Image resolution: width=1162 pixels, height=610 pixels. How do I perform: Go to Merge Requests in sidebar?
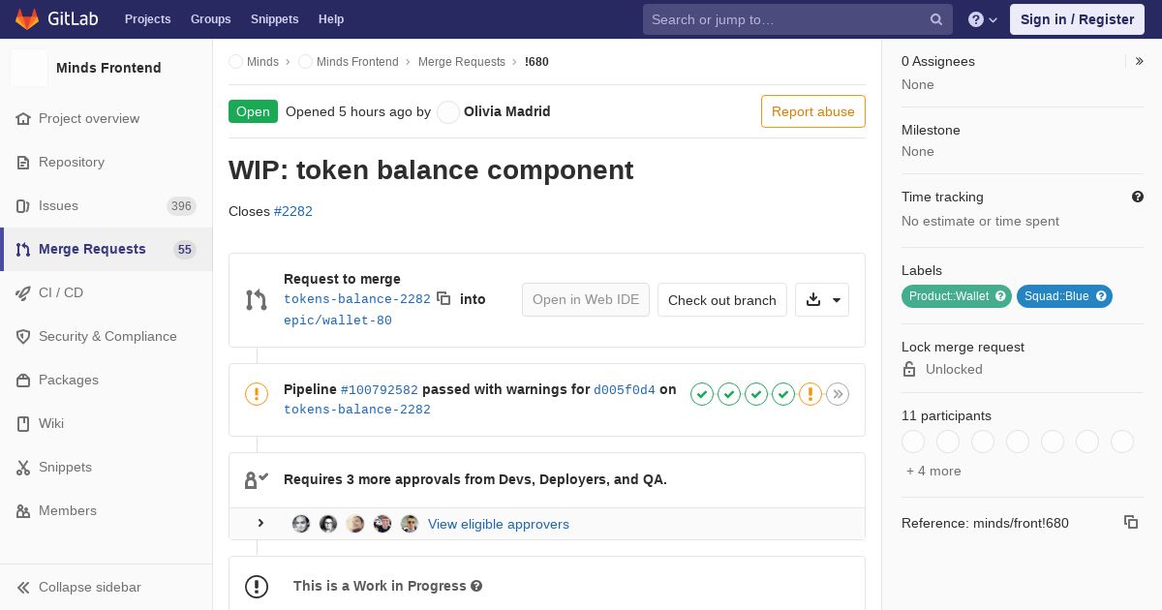[107, 249]
